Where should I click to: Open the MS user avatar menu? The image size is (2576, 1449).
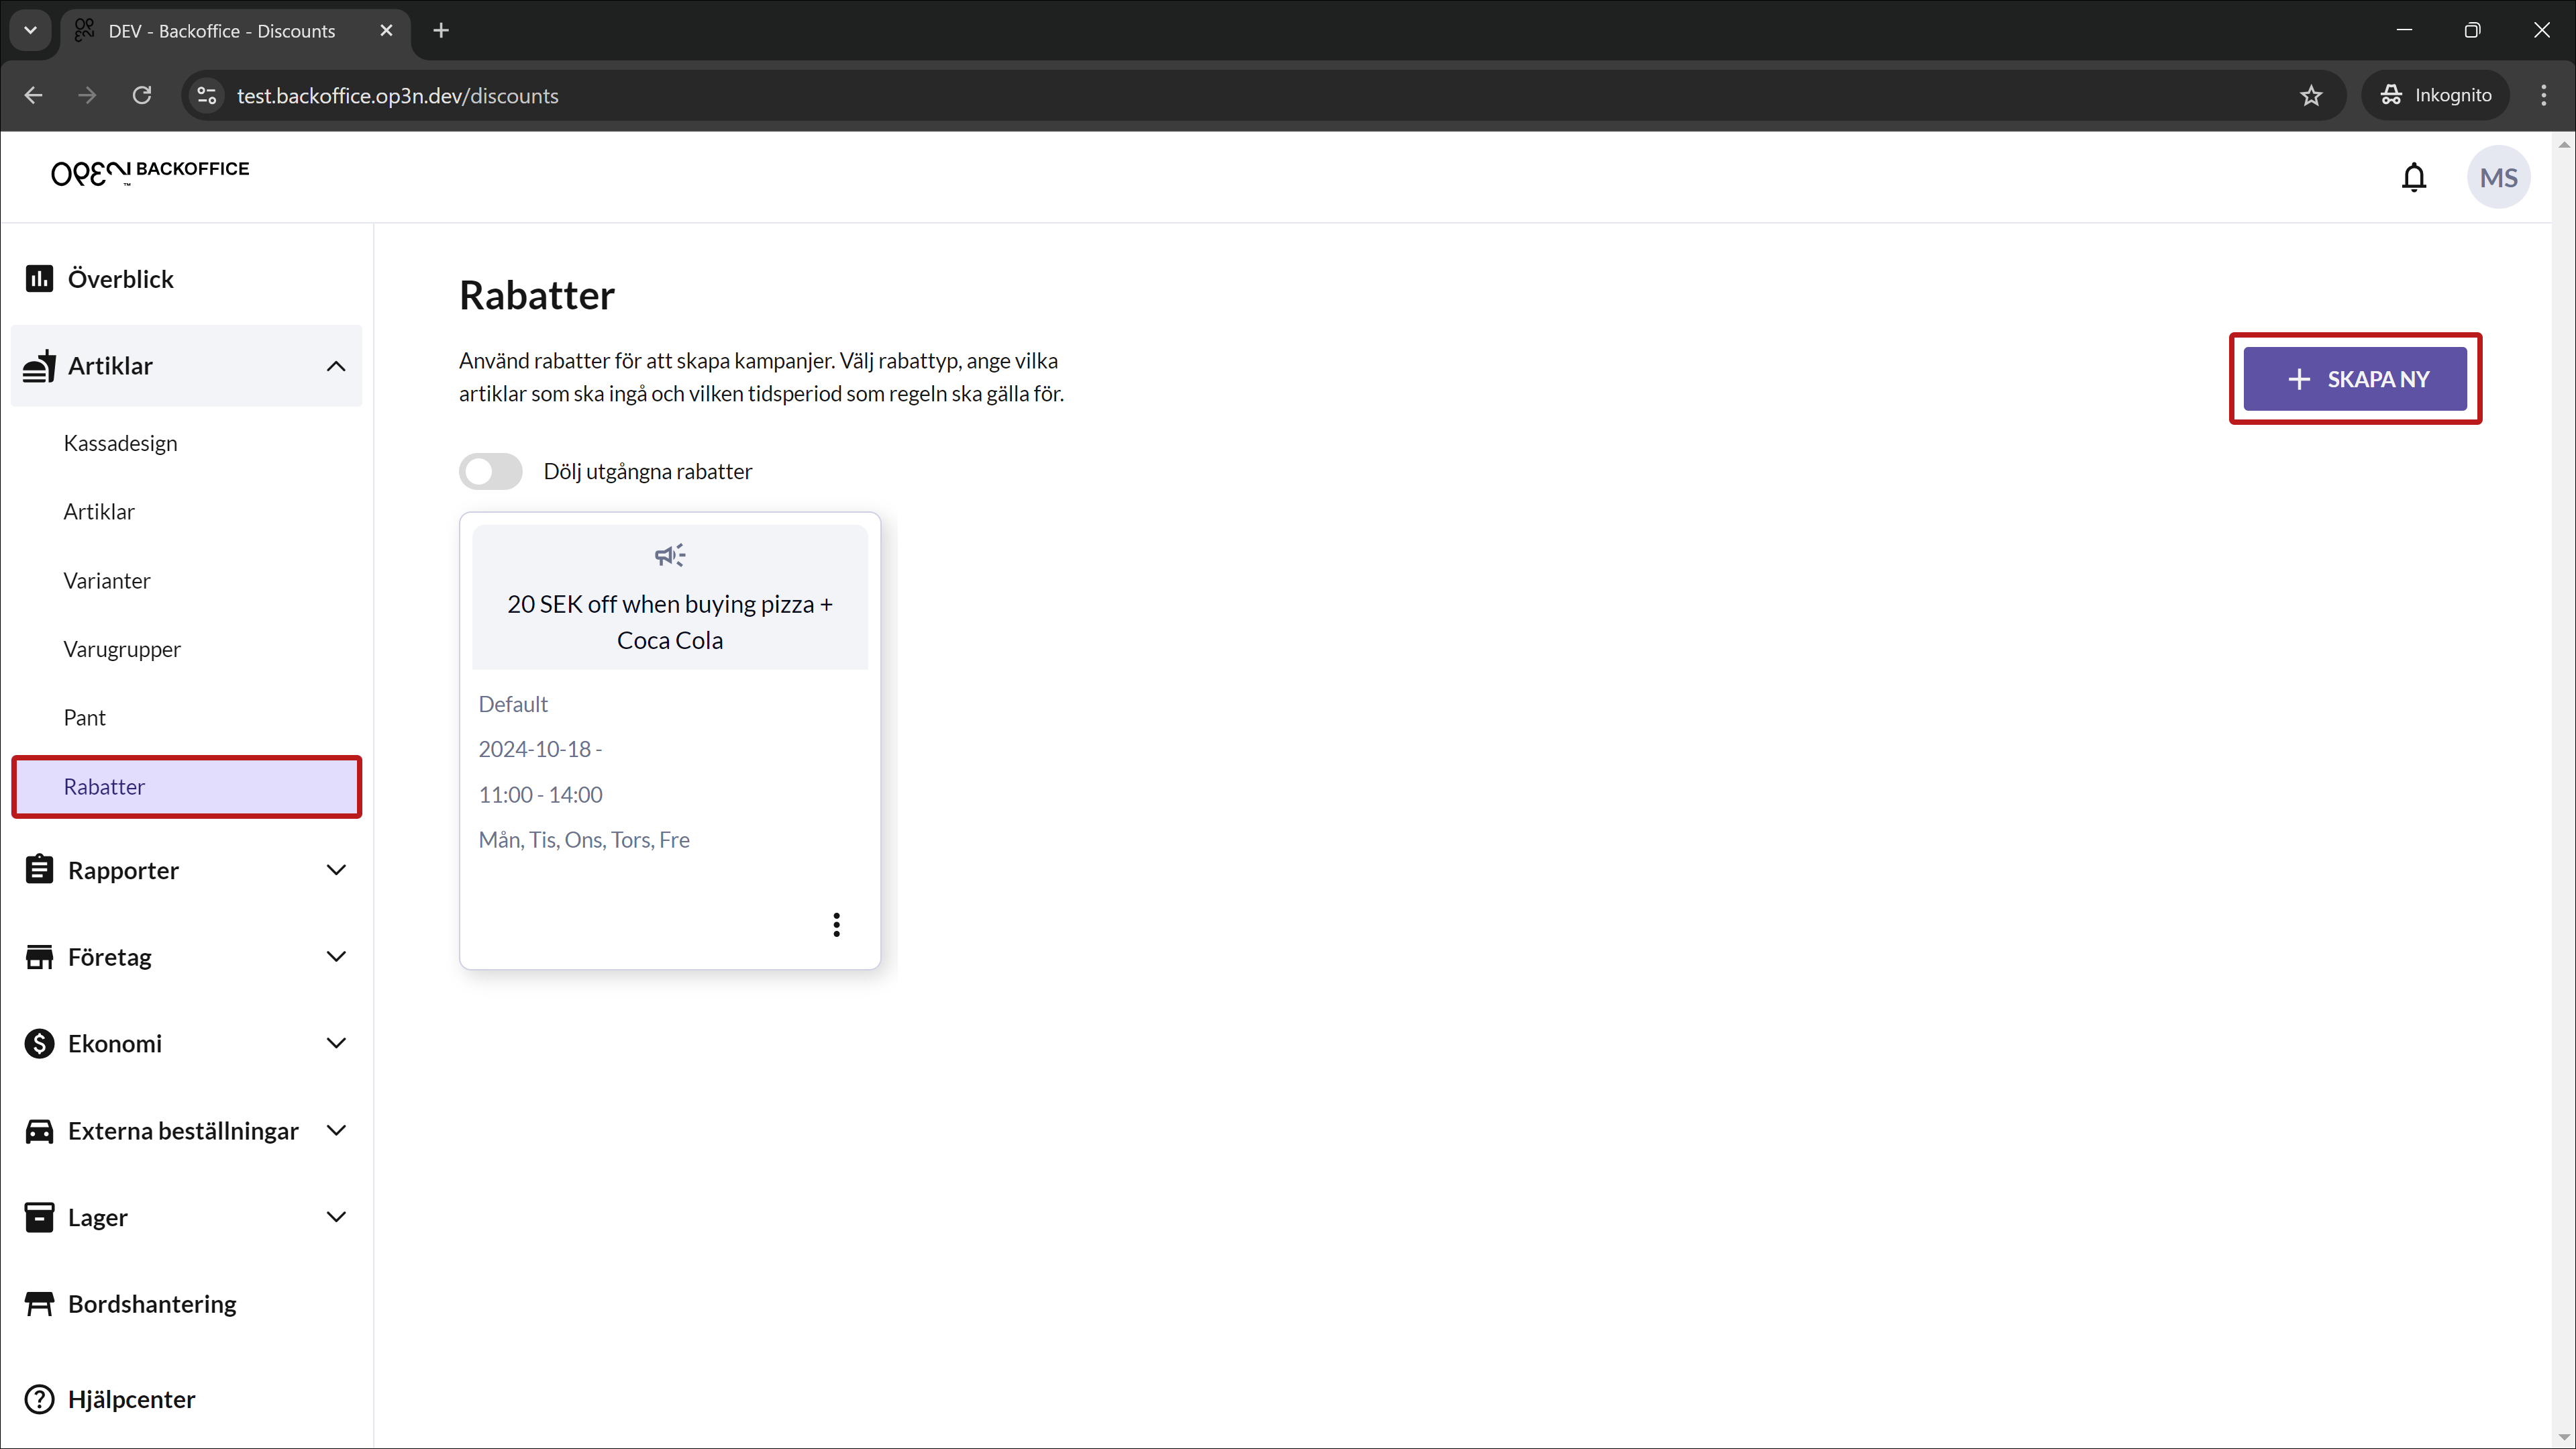pyautogui.click(x=2498, y=178)
